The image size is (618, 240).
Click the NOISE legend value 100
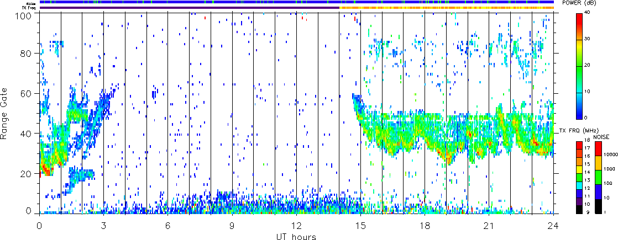608,183
